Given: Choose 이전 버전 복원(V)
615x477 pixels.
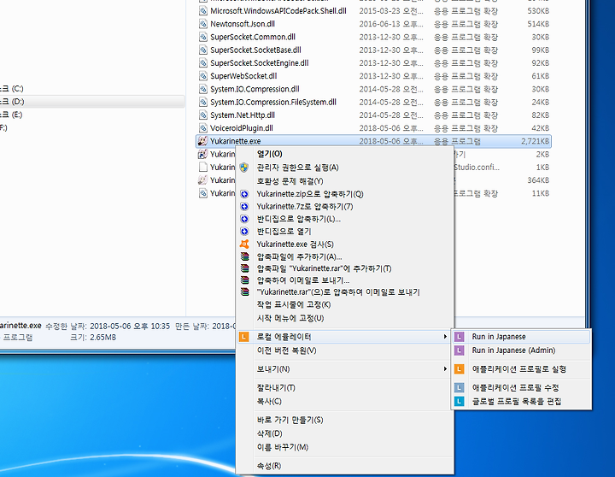Looking at the screenshot, I should pyautogui.click(x=345, y=350).
